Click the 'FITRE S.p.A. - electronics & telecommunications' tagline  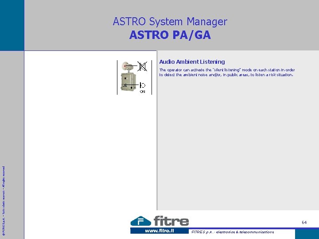pos(233,232)
